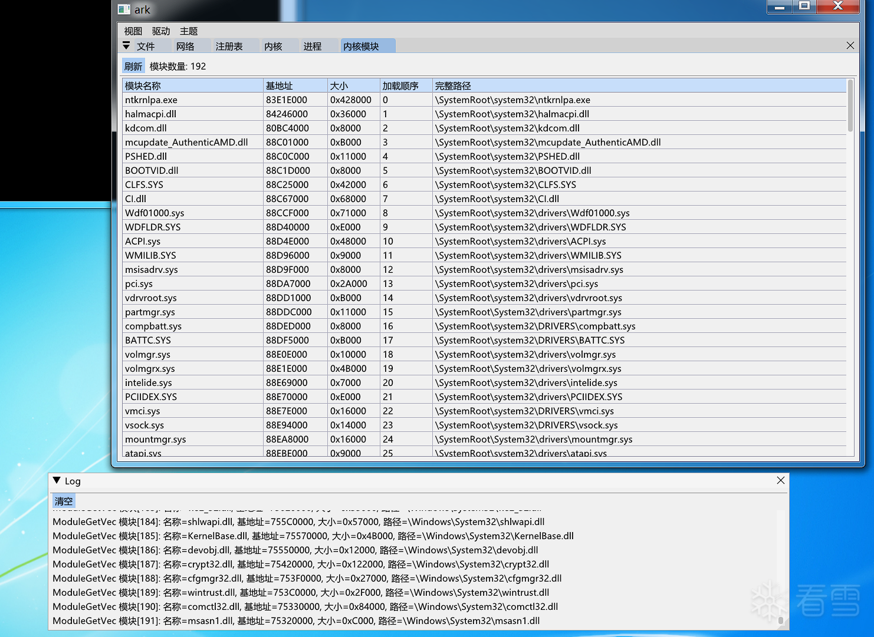Sort by the 大小 column header
Screen dimensions: 874x637
353,85
